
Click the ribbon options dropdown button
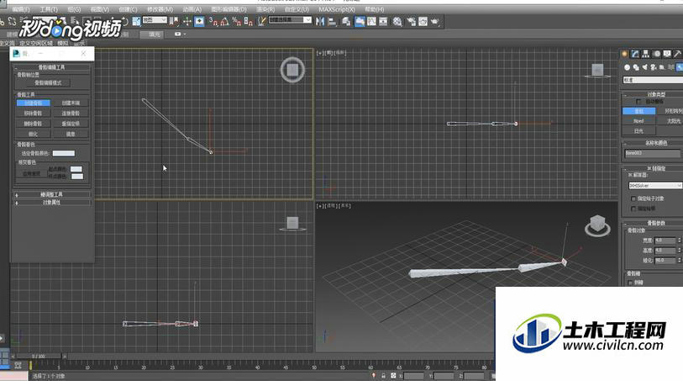click(x=180, y=34)
